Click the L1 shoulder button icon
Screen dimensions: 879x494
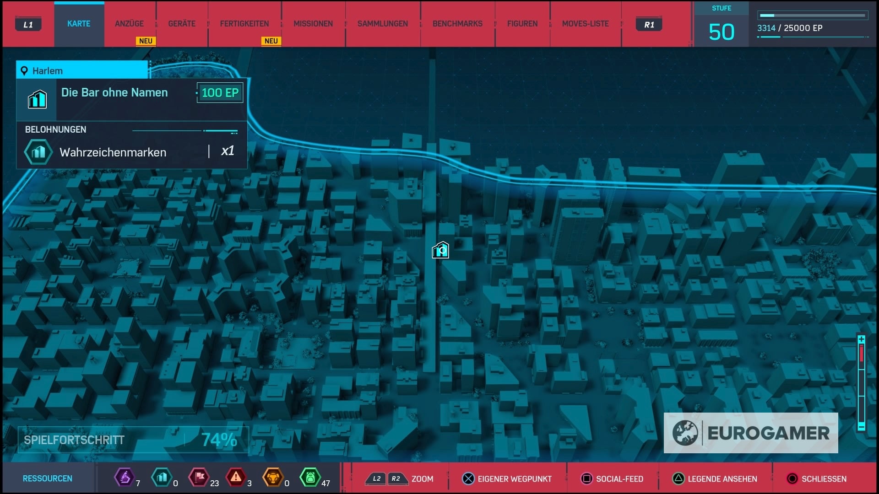click(x=28, y=25)
